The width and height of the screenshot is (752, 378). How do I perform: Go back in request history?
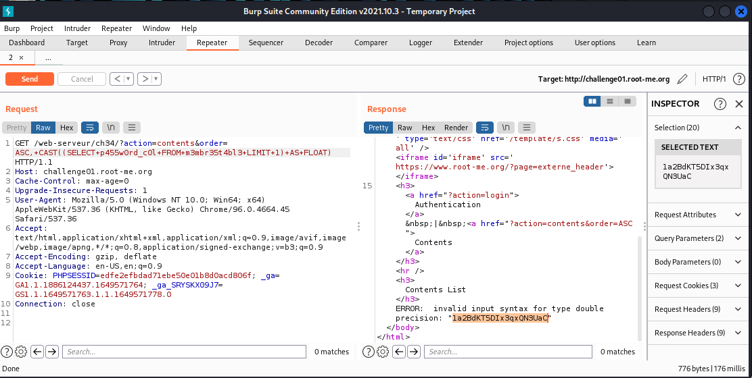pos(117,79)
